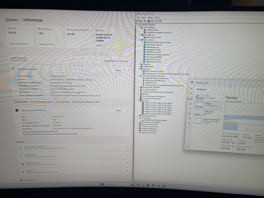Open Umowa o świadczenie usług firmy Microsoft
Screen dimensions: 264x198
coord(40,132)
